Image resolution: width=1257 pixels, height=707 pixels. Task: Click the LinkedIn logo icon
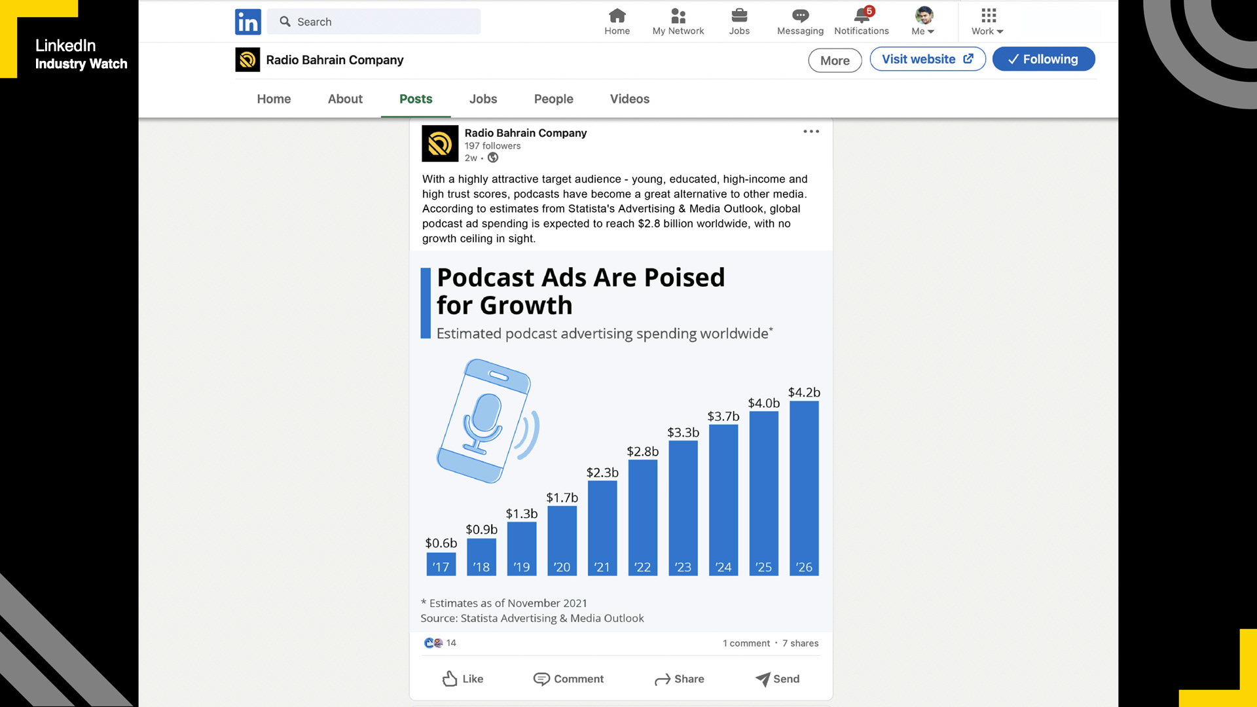click(x=247, y=22)
